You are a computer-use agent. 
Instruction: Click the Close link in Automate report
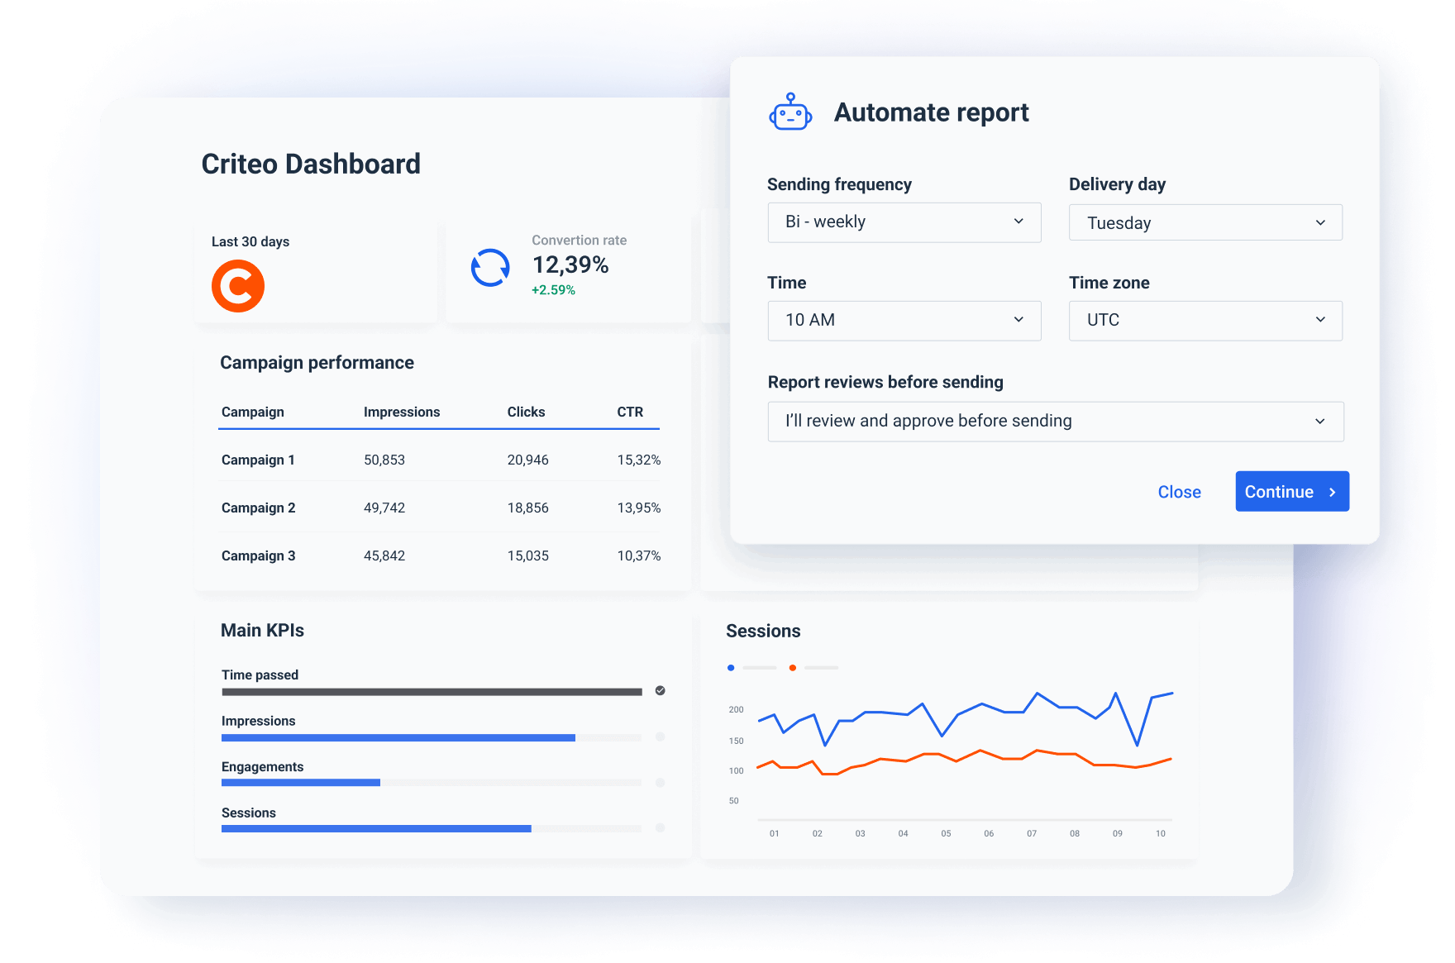pos(1180,491)
